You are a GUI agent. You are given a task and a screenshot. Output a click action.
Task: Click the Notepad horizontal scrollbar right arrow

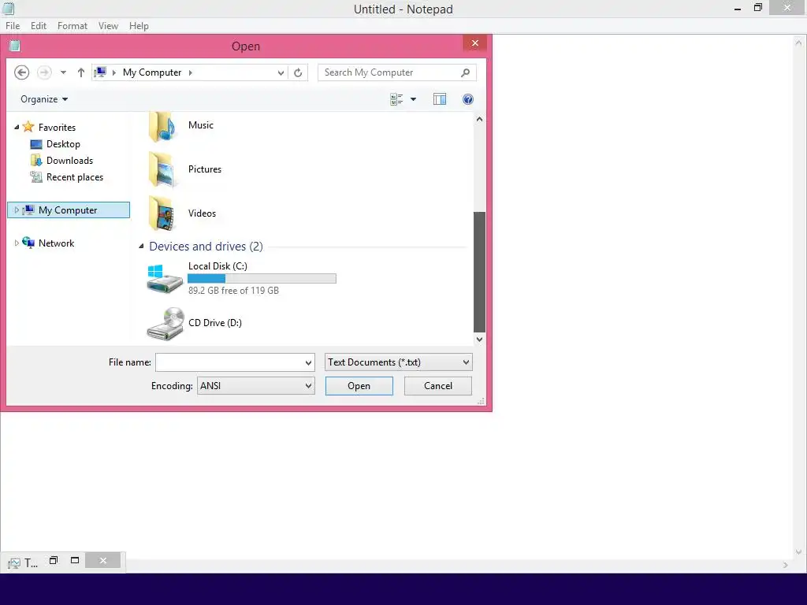(785, 566)
